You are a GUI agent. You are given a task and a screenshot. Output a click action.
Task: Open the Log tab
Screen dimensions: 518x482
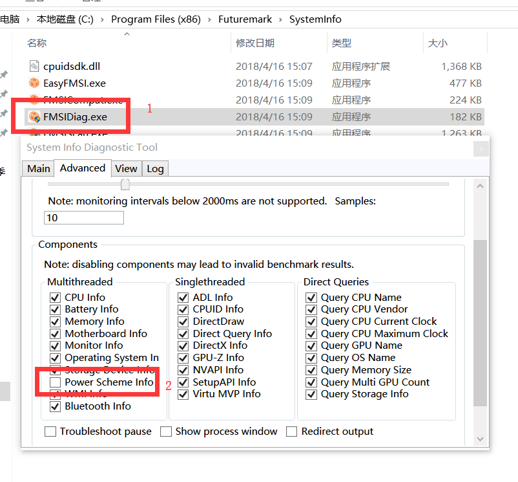pos(155,168)
